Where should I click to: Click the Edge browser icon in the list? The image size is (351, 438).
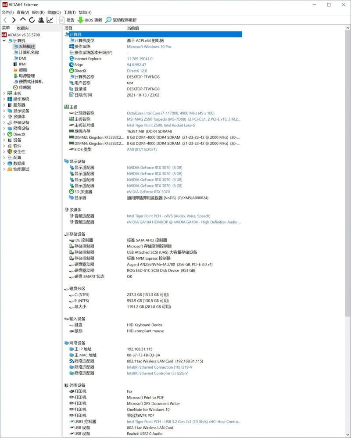pyautogui.click(x=72, y=65)
